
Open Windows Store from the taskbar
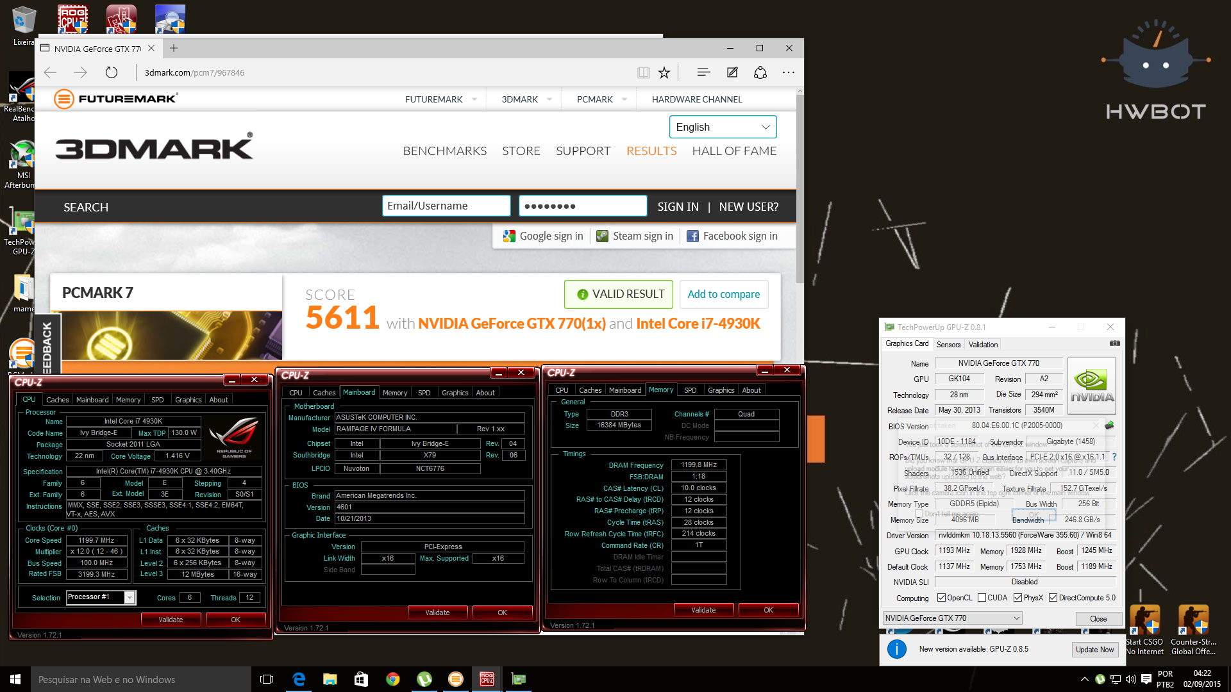point(361,679)
